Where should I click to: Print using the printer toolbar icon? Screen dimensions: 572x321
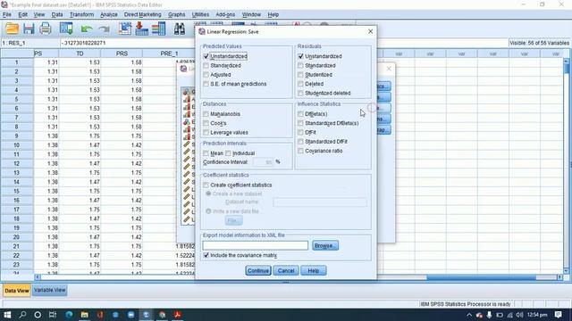46,29
